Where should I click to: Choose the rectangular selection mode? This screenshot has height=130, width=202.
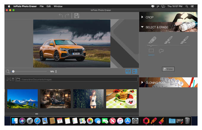[151, 51]
